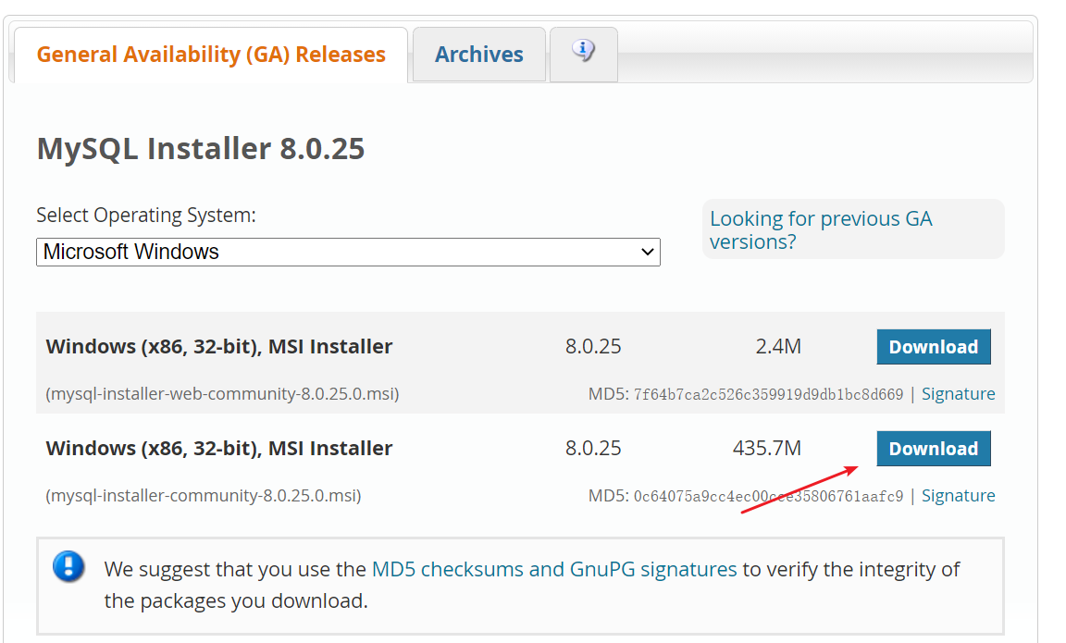Image resolution: width=1066 pixels, height=643 pixels.
Task: Click the 2.4M file size text
Action: 778,347
